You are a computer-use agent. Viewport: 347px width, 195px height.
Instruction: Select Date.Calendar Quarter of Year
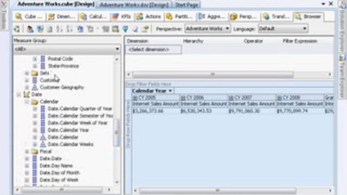pos(80,109)
